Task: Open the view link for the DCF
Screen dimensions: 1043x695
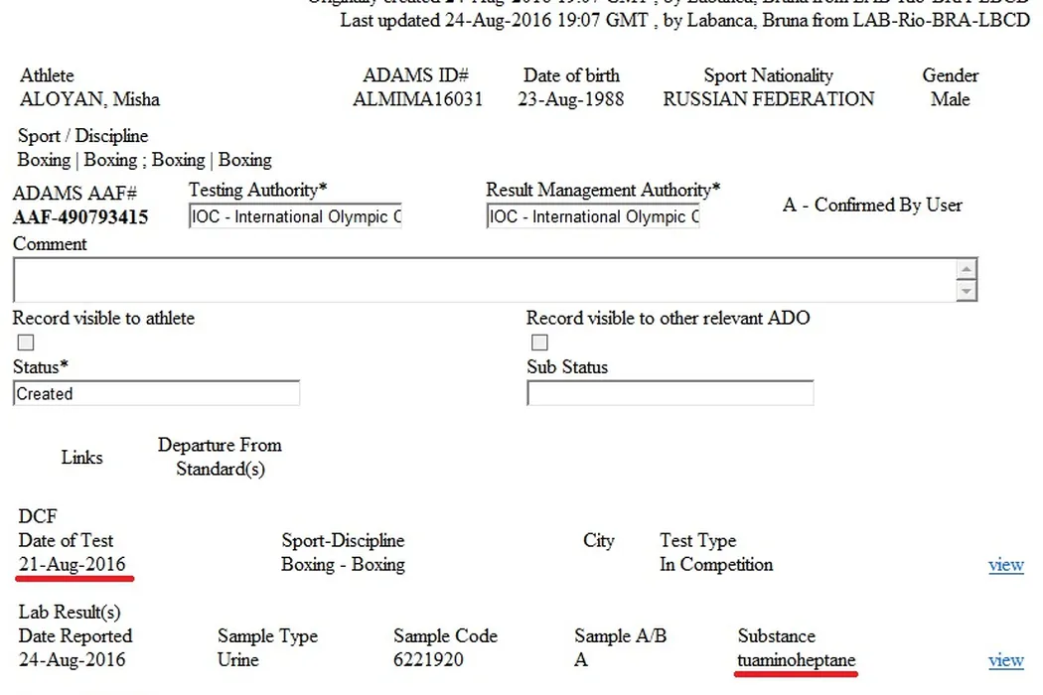Action: 1005,565
